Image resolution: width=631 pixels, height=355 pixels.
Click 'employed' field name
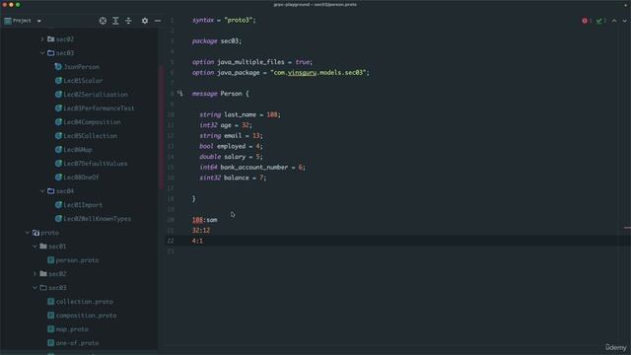point(231,146)
